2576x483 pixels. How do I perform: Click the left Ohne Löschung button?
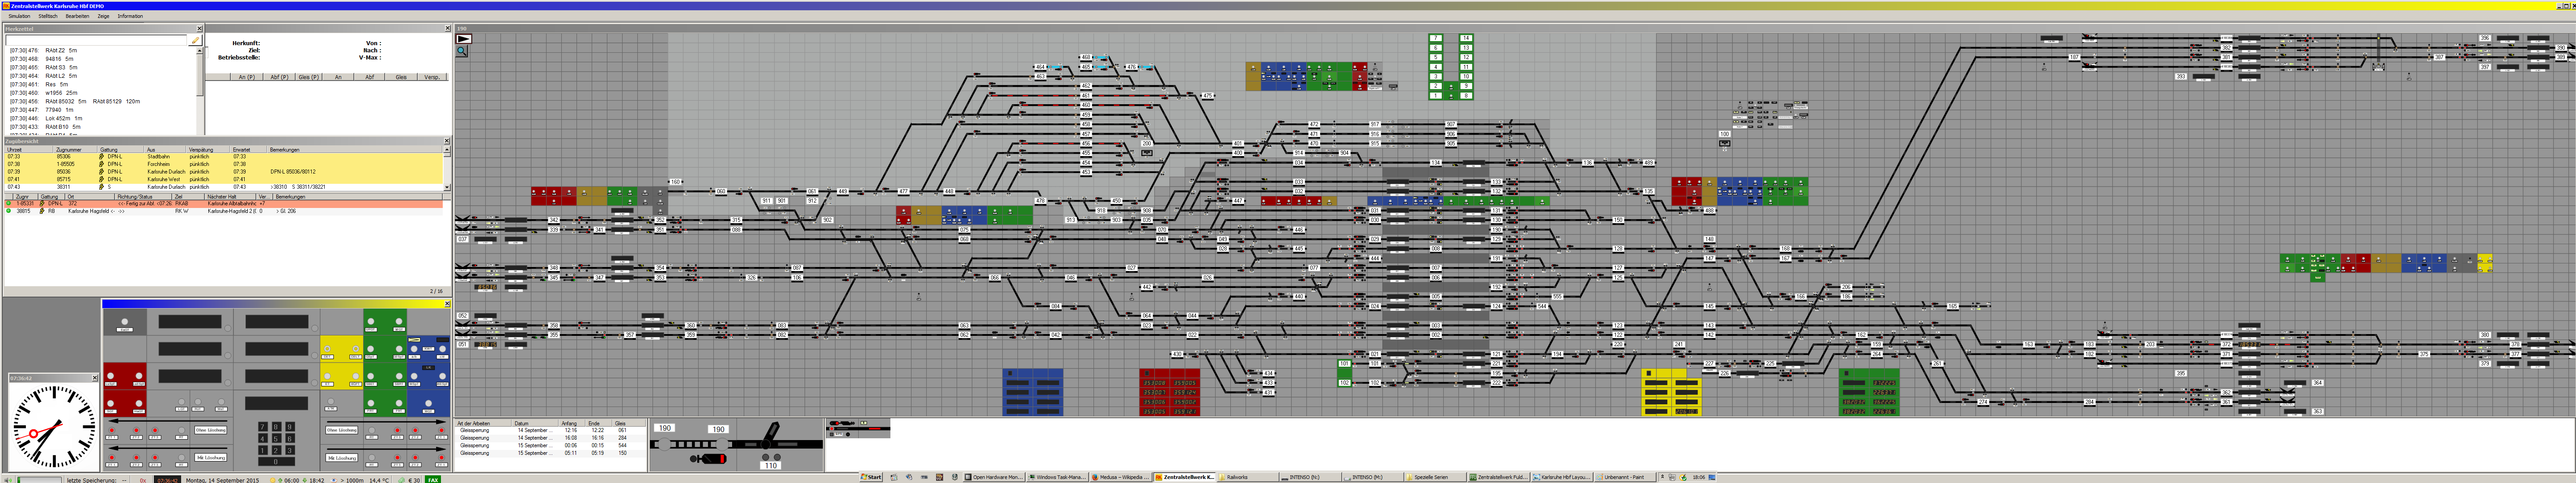210,430
